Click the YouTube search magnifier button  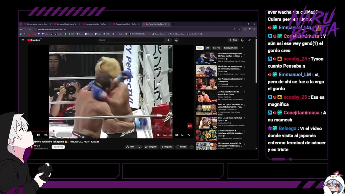168,40
